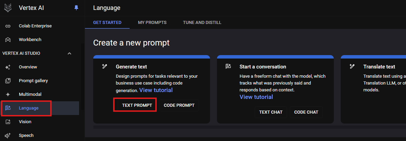This screenshot has height=141, width=406.
Task: Toggle the blue pin icon beside Vertex AI
Action: pos(76,8)
